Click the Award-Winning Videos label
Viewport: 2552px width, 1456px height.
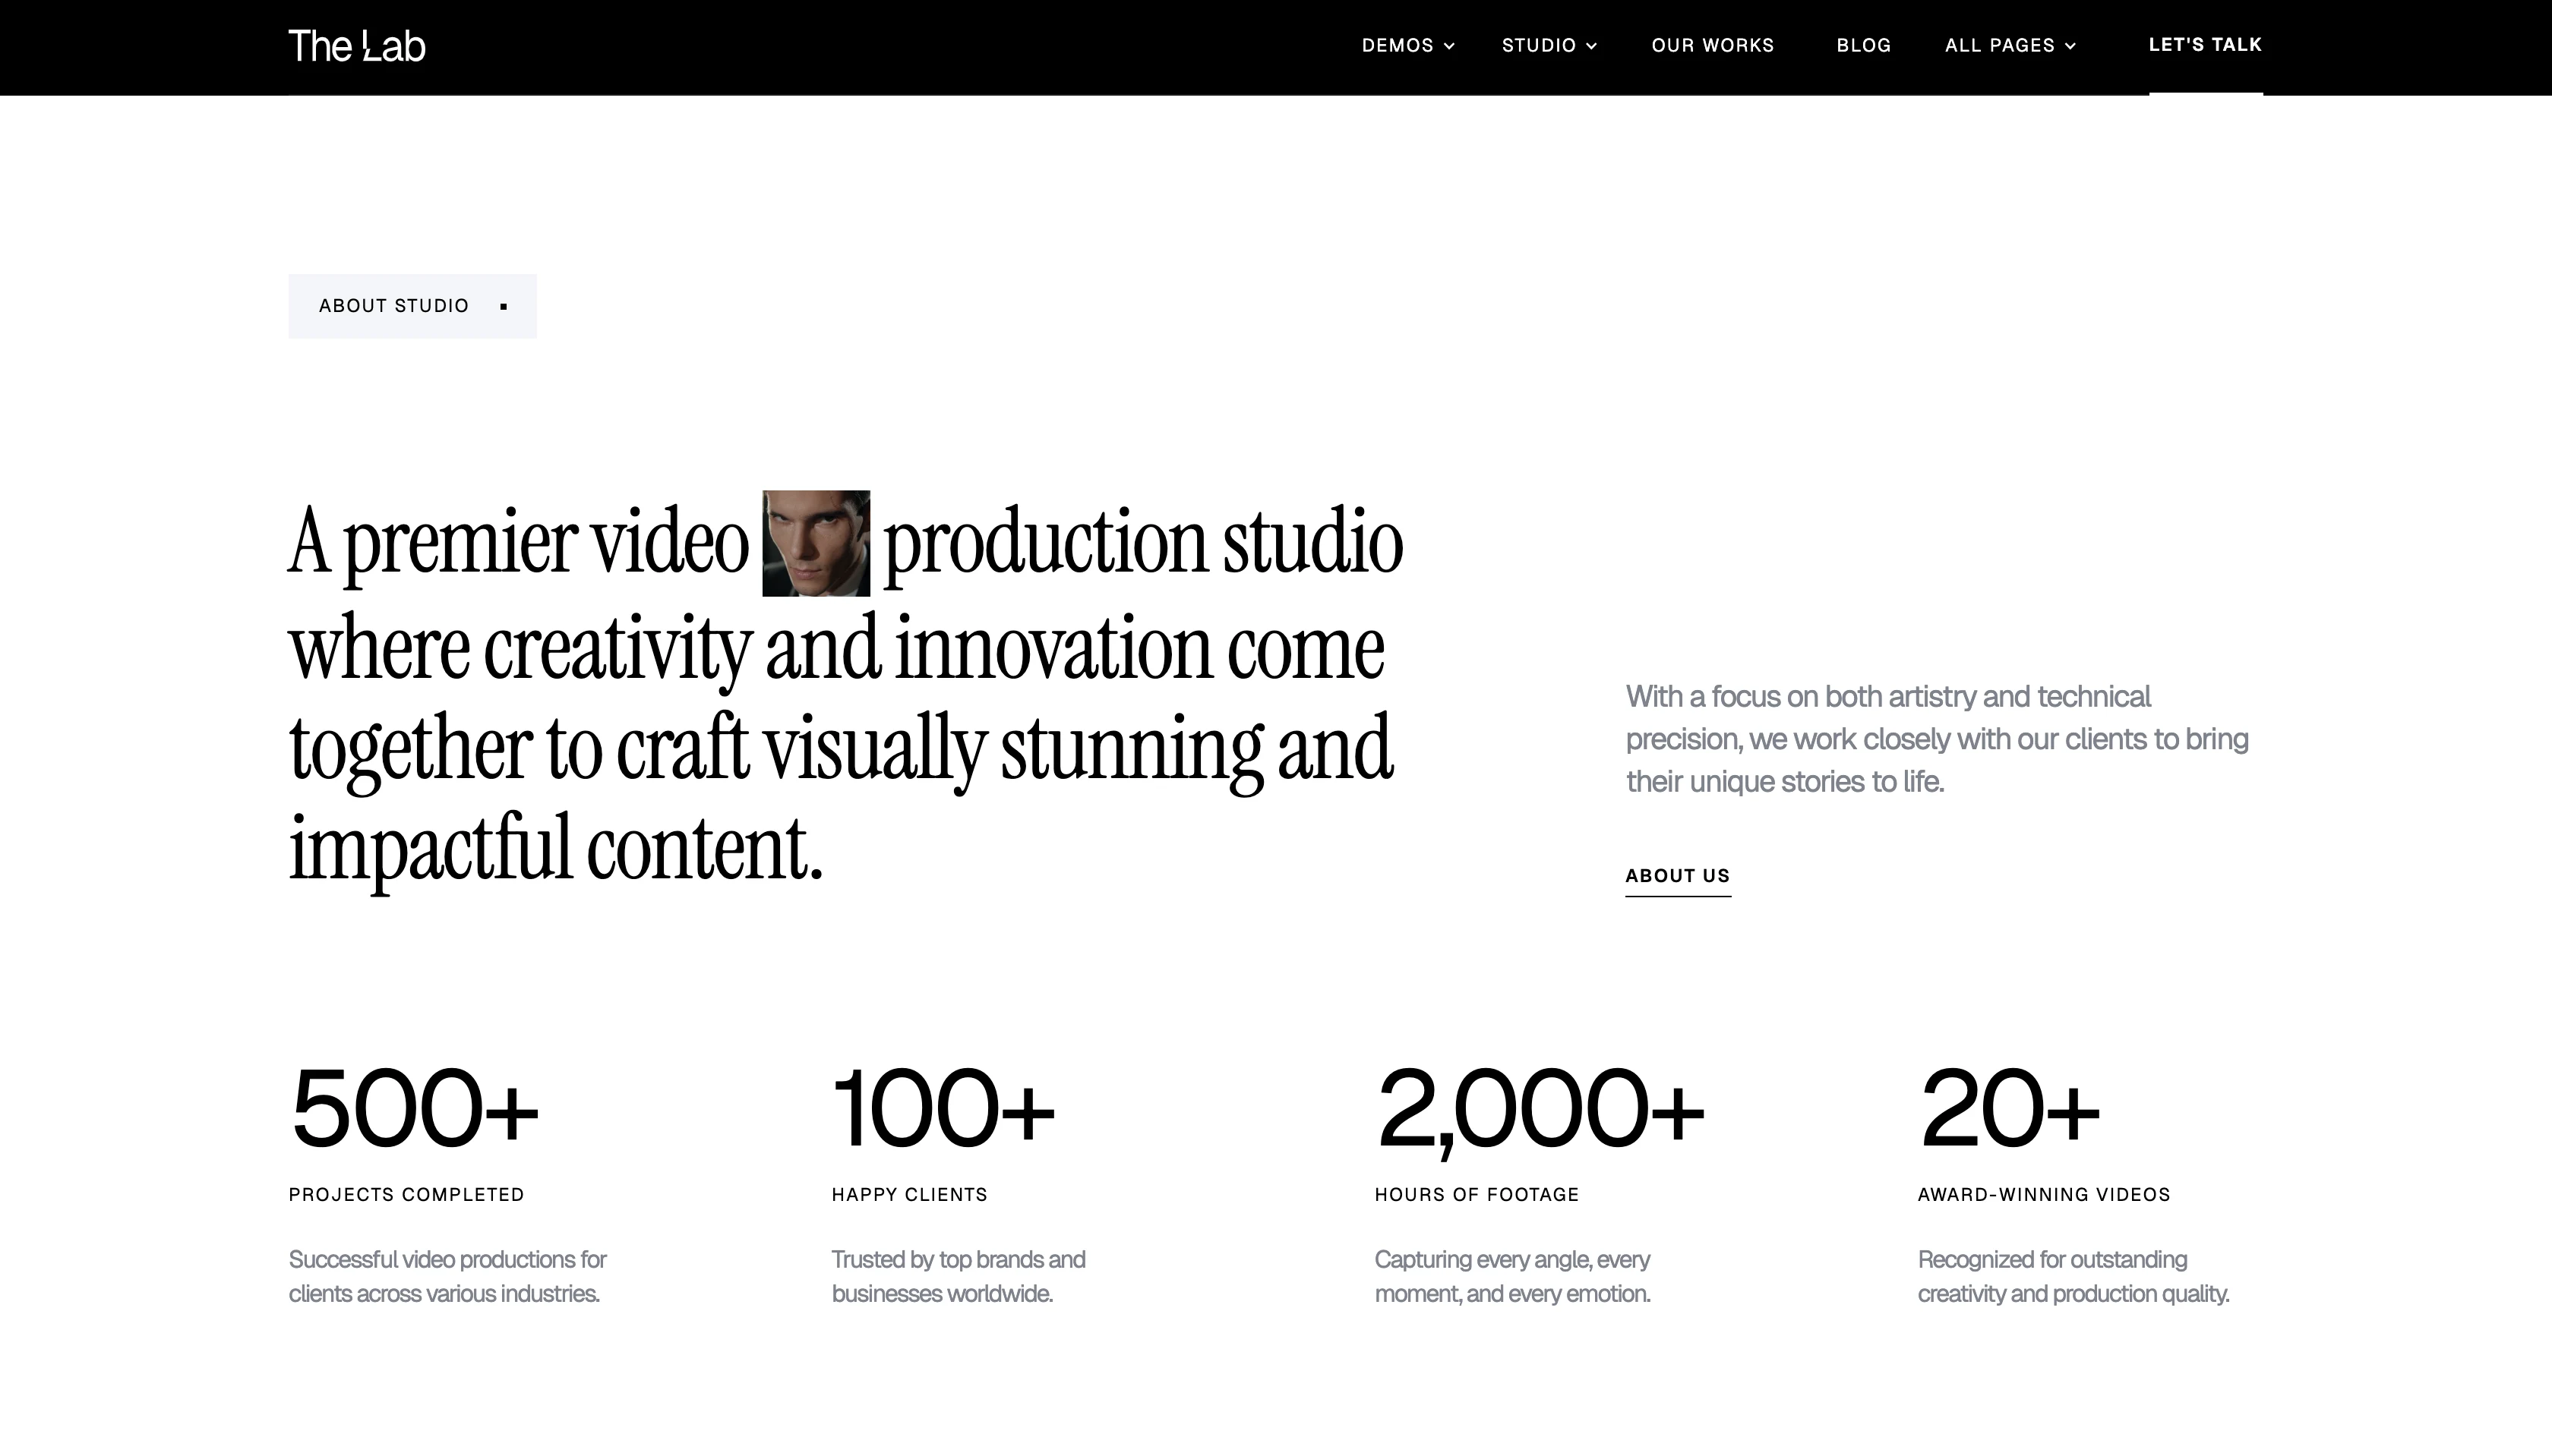(x=2043, y=1194)
